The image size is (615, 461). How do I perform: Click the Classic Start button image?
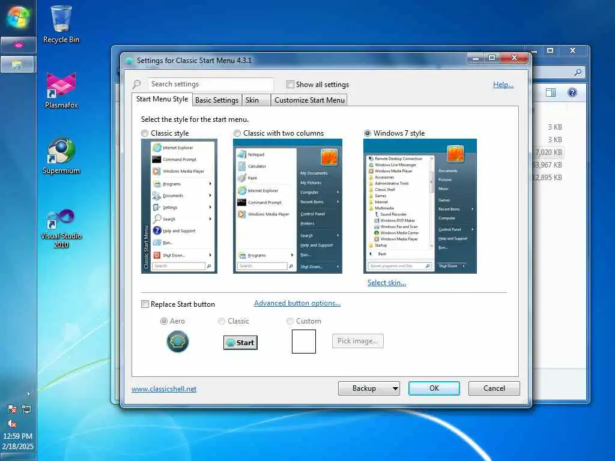[240, 343]
